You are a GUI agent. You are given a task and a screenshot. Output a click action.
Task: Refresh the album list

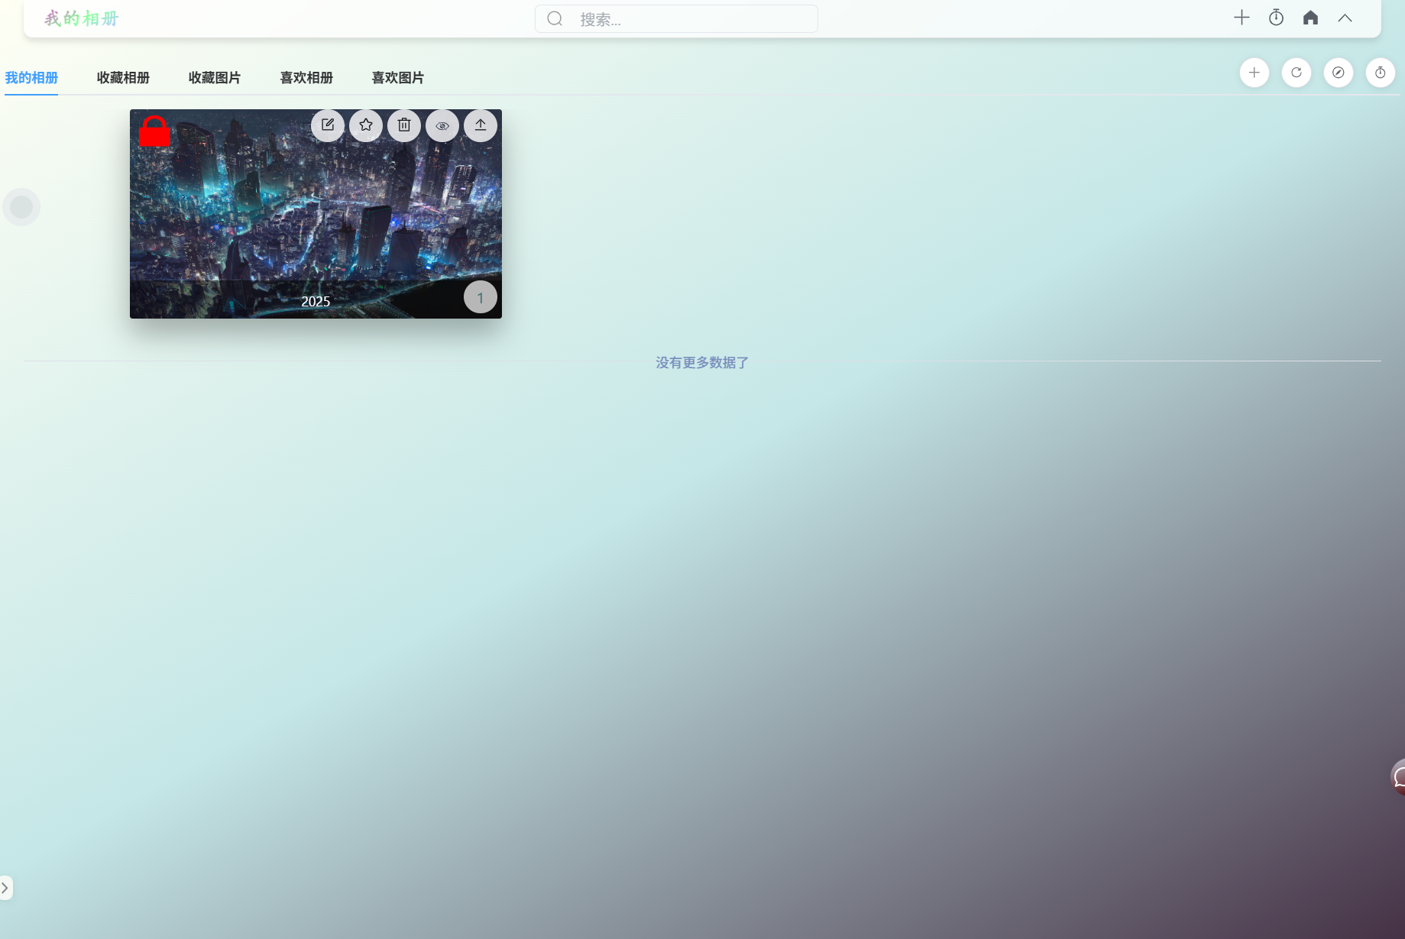pos(1297,73)
